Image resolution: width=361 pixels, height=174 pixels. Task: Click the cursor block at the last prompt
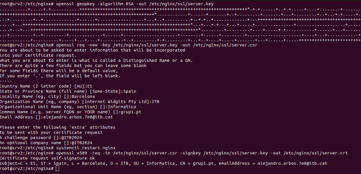coord(58,168)
